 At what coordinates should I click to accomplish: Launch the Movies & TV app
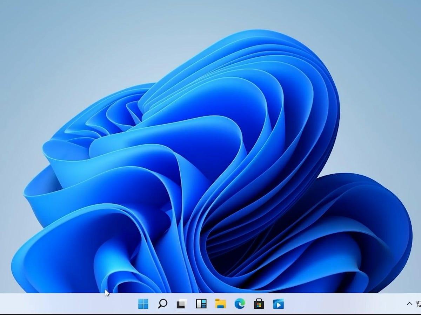[279, 304]
